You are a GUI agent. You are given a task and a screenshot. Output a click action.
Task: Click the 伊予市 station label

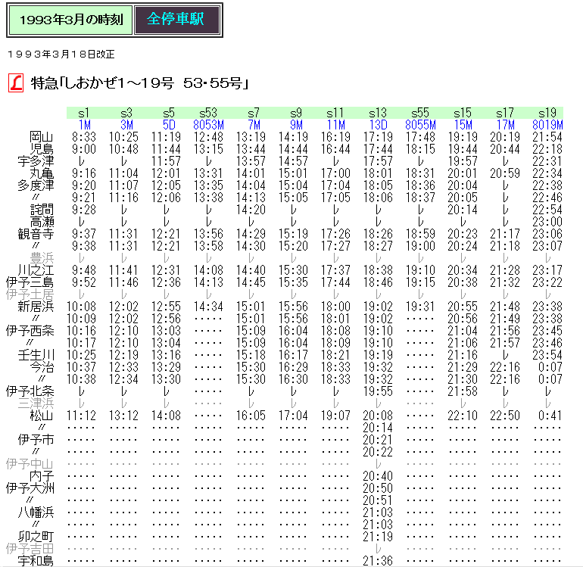[36, 440]
